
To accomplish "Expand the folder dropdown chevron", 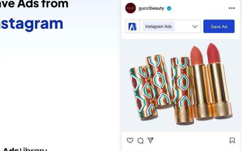I will 195,27.
